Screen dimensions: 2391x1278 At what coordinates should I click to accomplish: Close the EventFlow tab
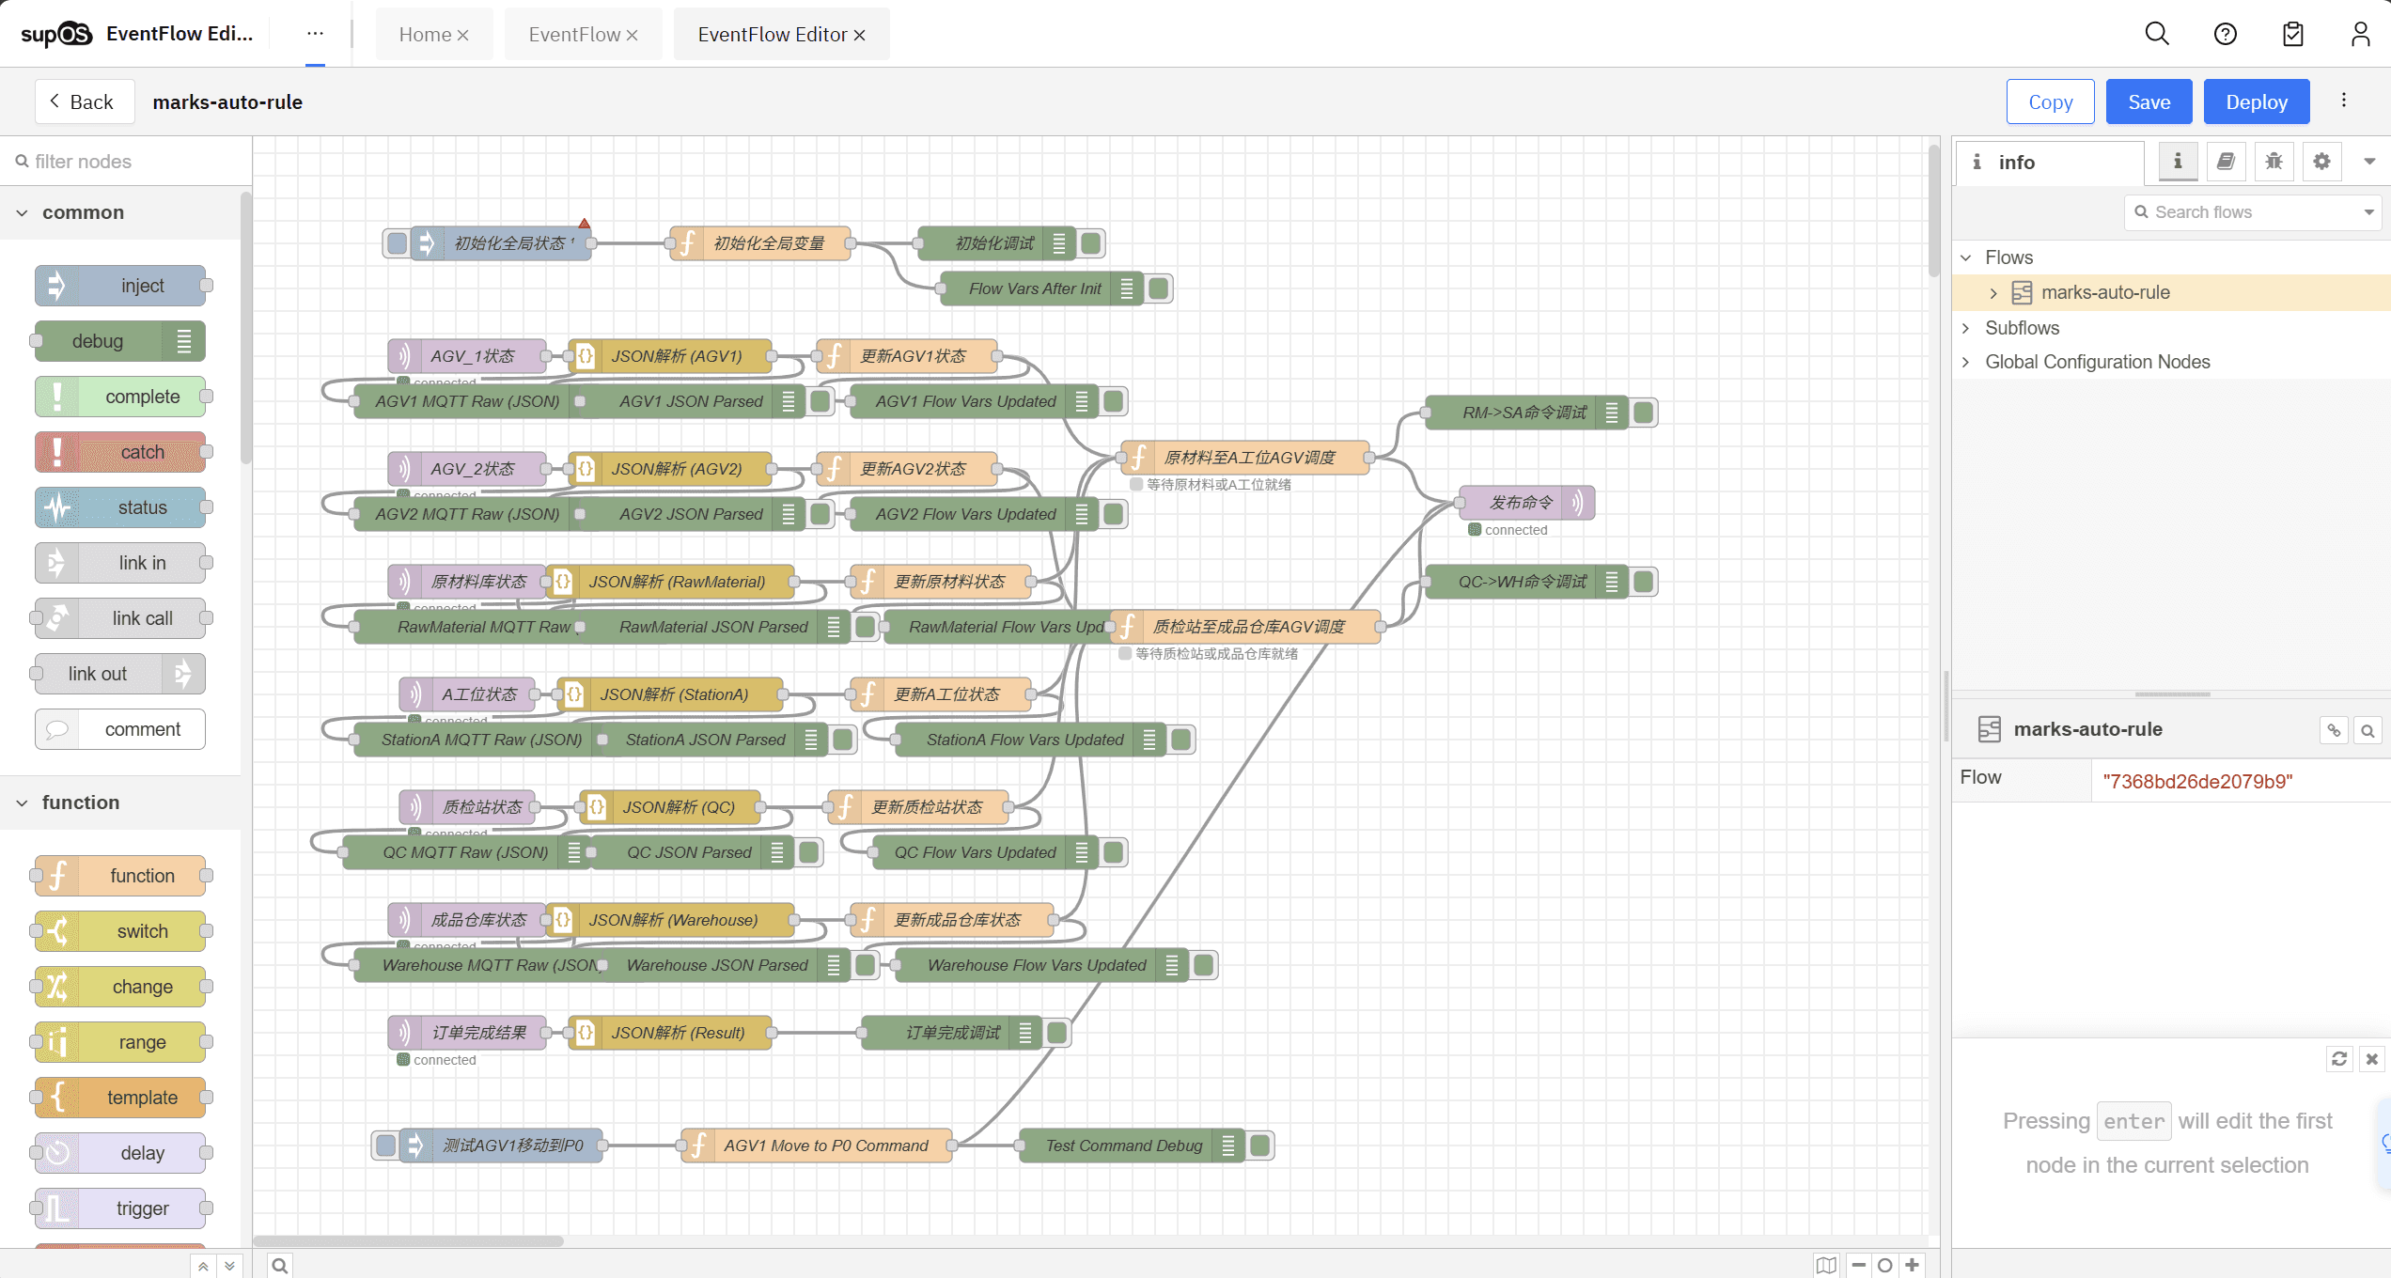click(x=632, y=35)
